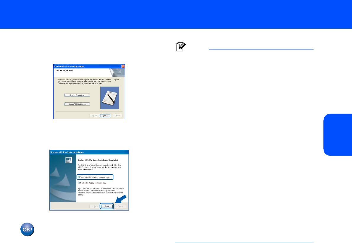The image size is (352, 243).
Task: Click the Finish button
Action: click(107, 206)
